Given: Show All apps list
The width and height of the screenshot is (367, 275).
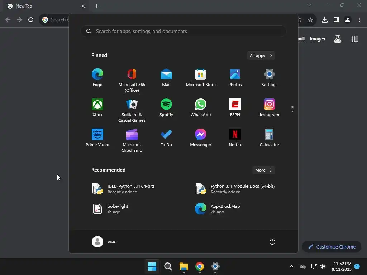Looking at the screenshot, I should pyautogui.click(x=261, y=56).
